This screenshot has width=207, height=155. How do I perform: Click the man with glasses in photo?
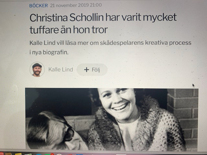click(53, 130)
